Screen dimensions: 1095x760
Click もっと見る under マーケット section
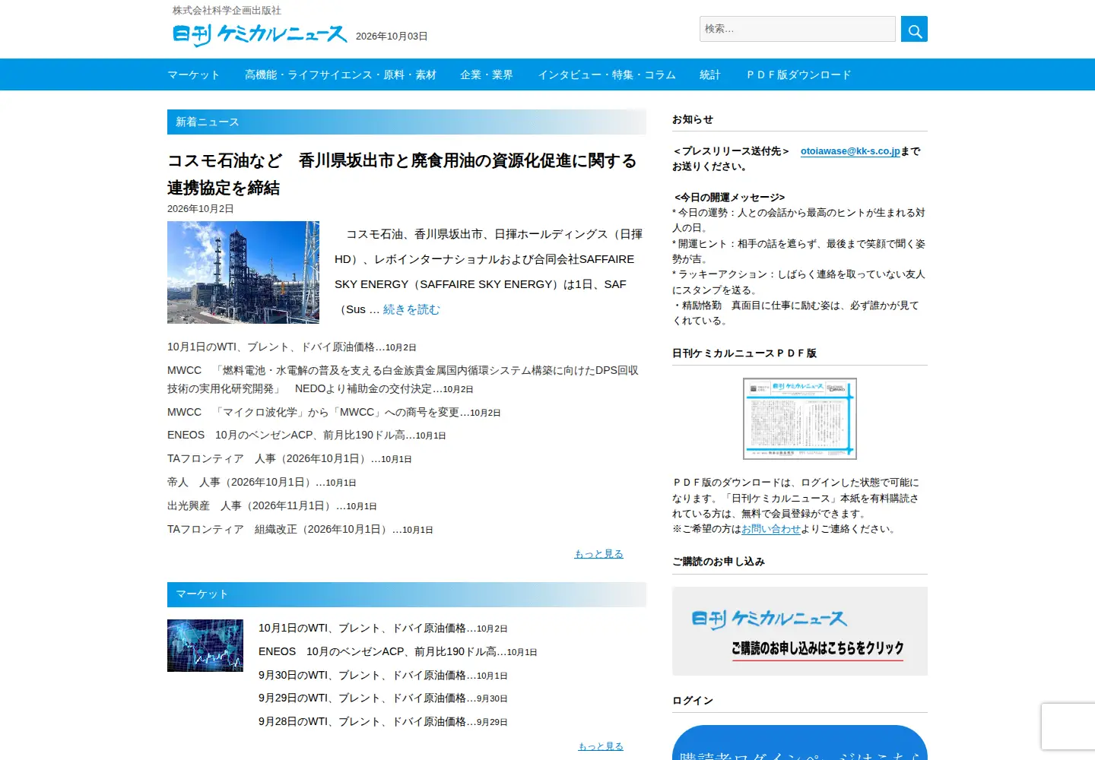(x=601, y=746)
